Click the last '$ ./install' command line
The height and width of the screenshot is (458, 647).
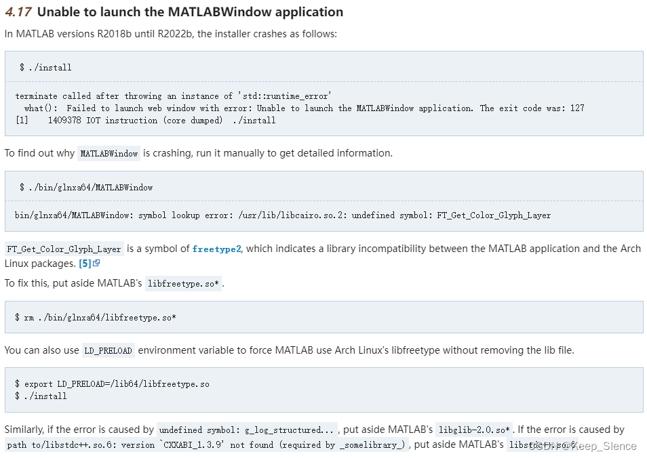41,396
